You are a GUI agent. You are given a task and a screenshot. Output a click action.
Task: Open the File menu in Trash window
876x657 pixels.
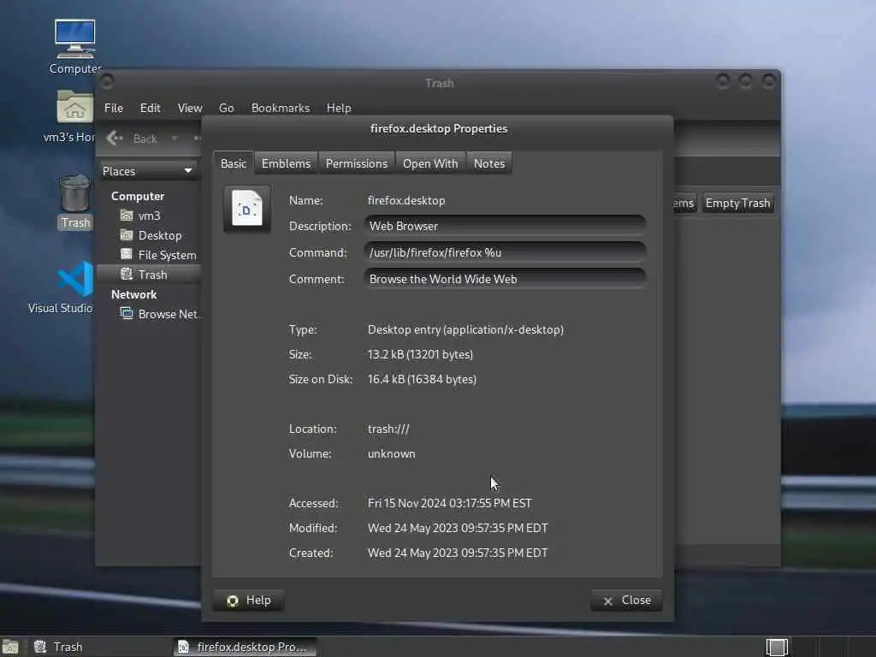click(x=114, y=108)
